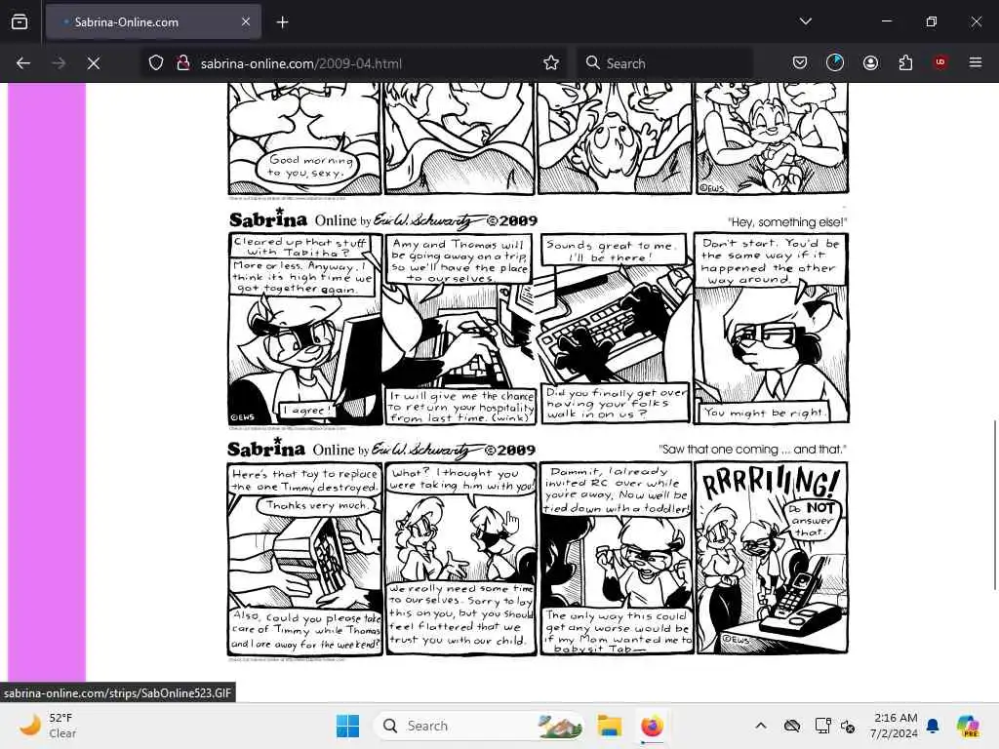The height and width of the screenshot is (749, 999).
Task: Open Firefox account menu
Action: tap(870, 62)
